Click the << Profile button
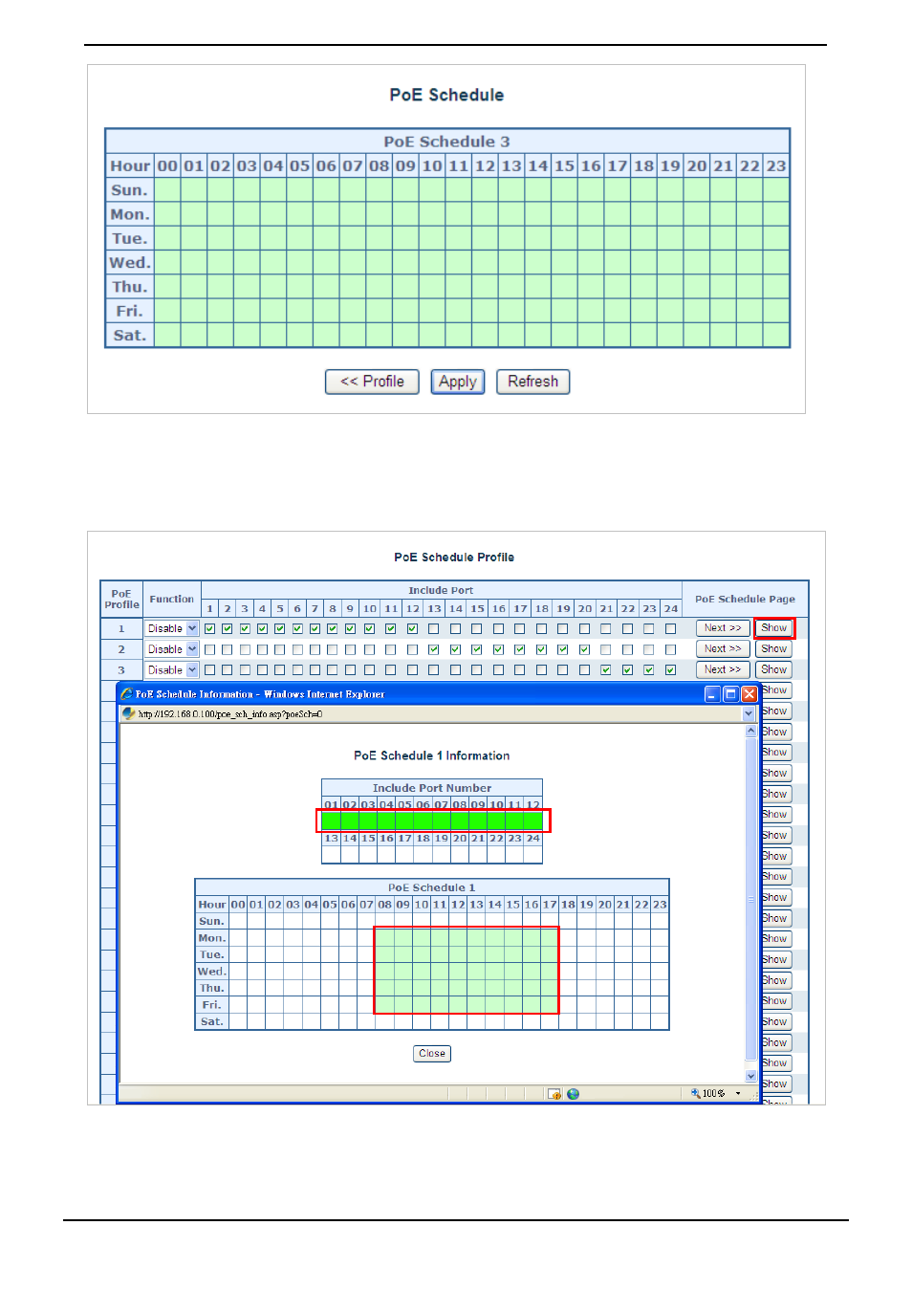Image resolution: width=912 pixels, height=1291 pixels. click(x=372, y=382)
